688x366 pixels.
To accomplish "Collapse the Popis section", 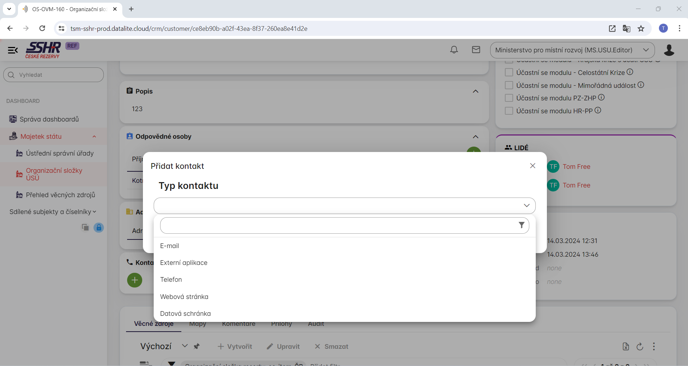I will click(x=475, y=91).
